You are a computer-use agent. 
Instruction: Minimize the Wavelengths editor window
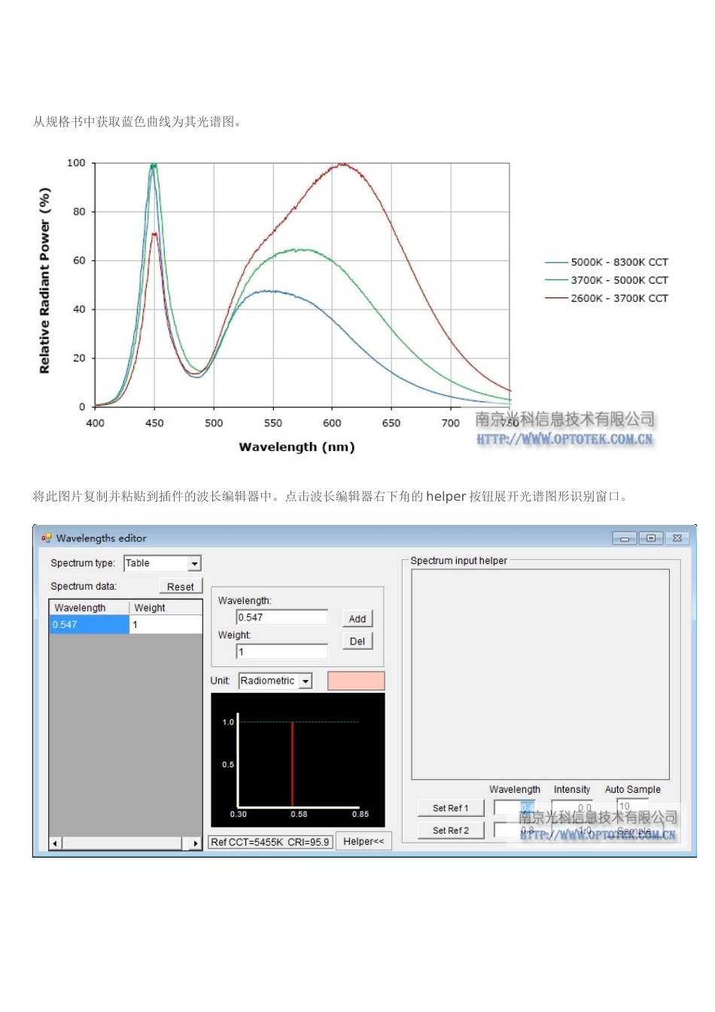point(625,538)
